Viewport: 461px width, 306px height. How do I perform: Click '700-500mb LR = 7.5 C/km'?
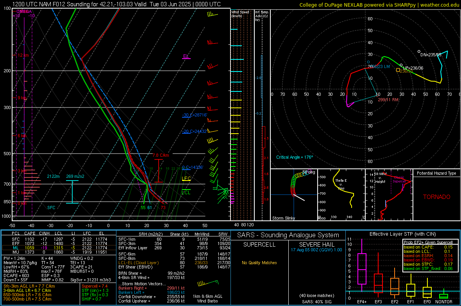tap(27, 299)
